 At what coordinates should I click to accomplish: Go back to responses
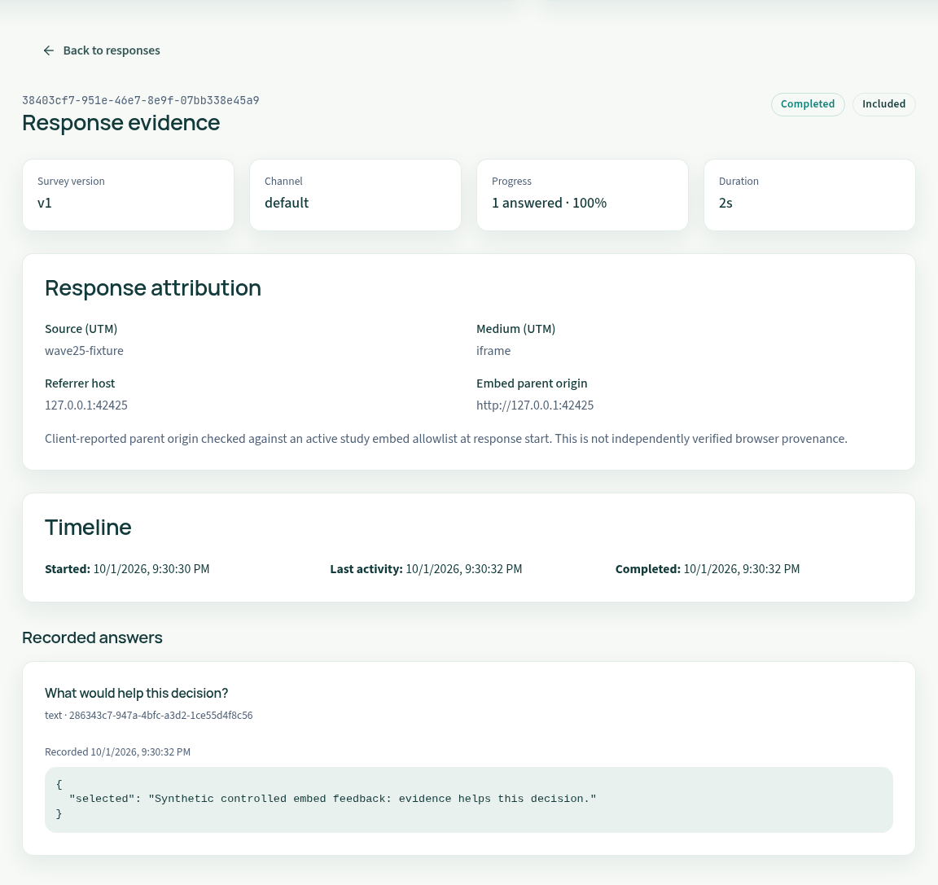(x=101, y=50)
